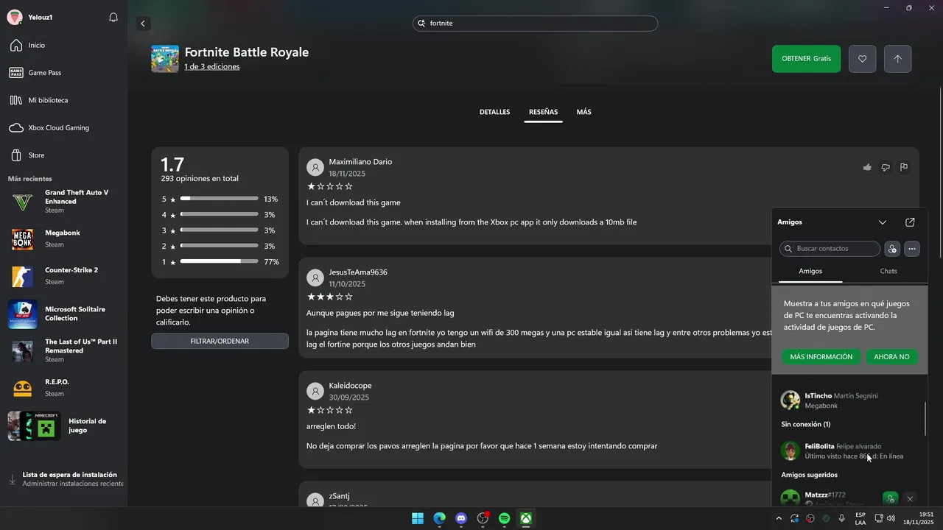Image resolution: width=943 pixels, height=530 pixels.
Task: Go back with the arrow beside the search bar
Action: tap(143, 24)
